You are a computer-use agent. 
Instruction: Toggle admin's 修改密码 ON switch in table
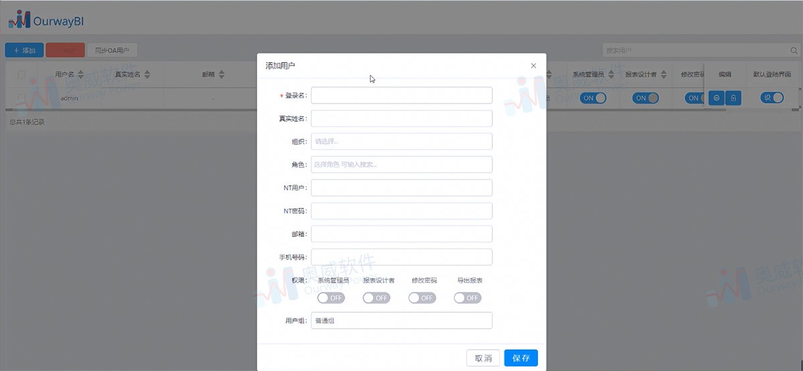pos(695,98)
